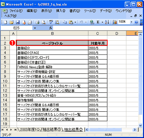The image size is (144, 138).
Task: Select the 対象年月 header cell
Action: [x=98, y=43]
